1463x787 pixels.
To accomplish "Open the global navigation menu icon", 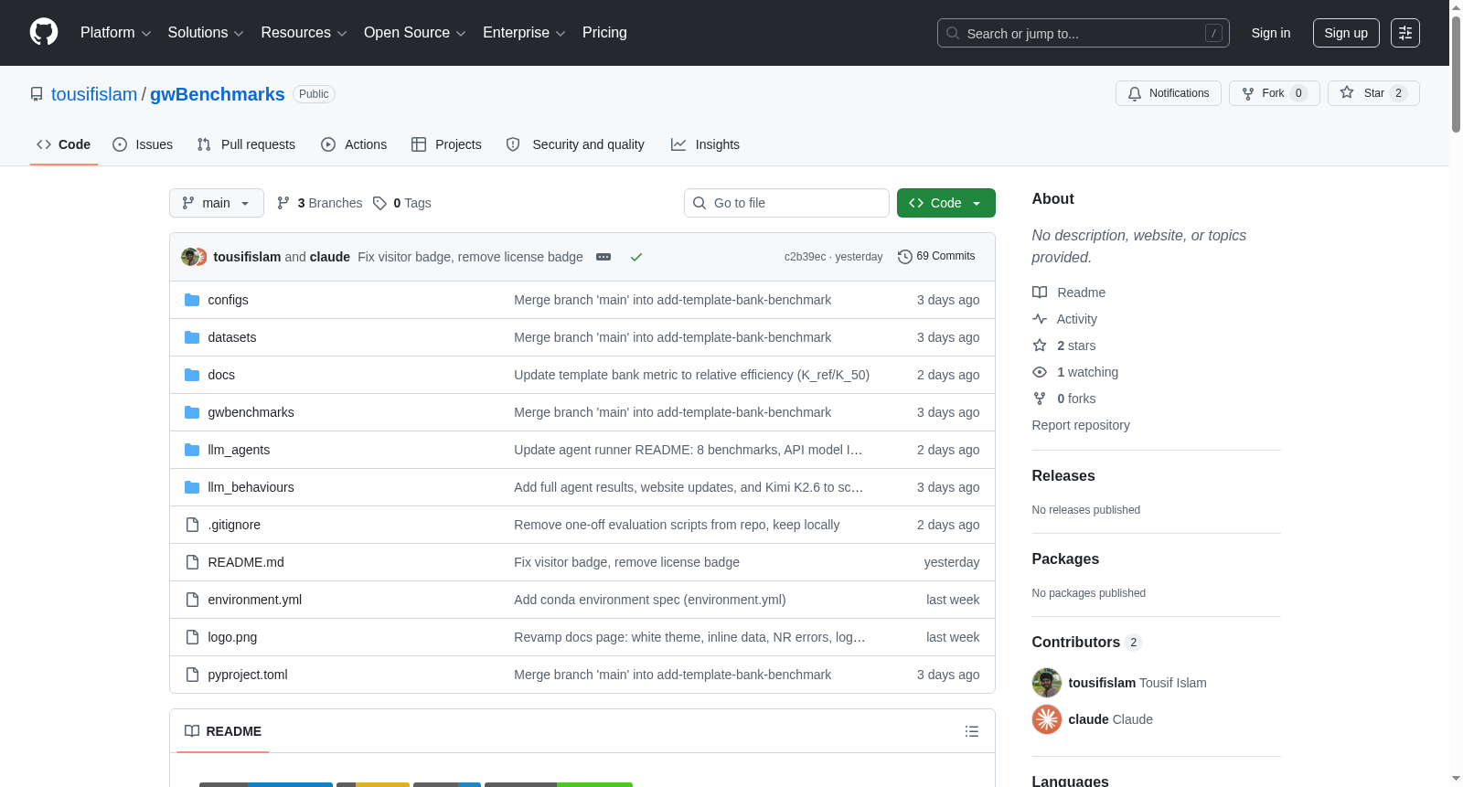I will coord(1405,33).
